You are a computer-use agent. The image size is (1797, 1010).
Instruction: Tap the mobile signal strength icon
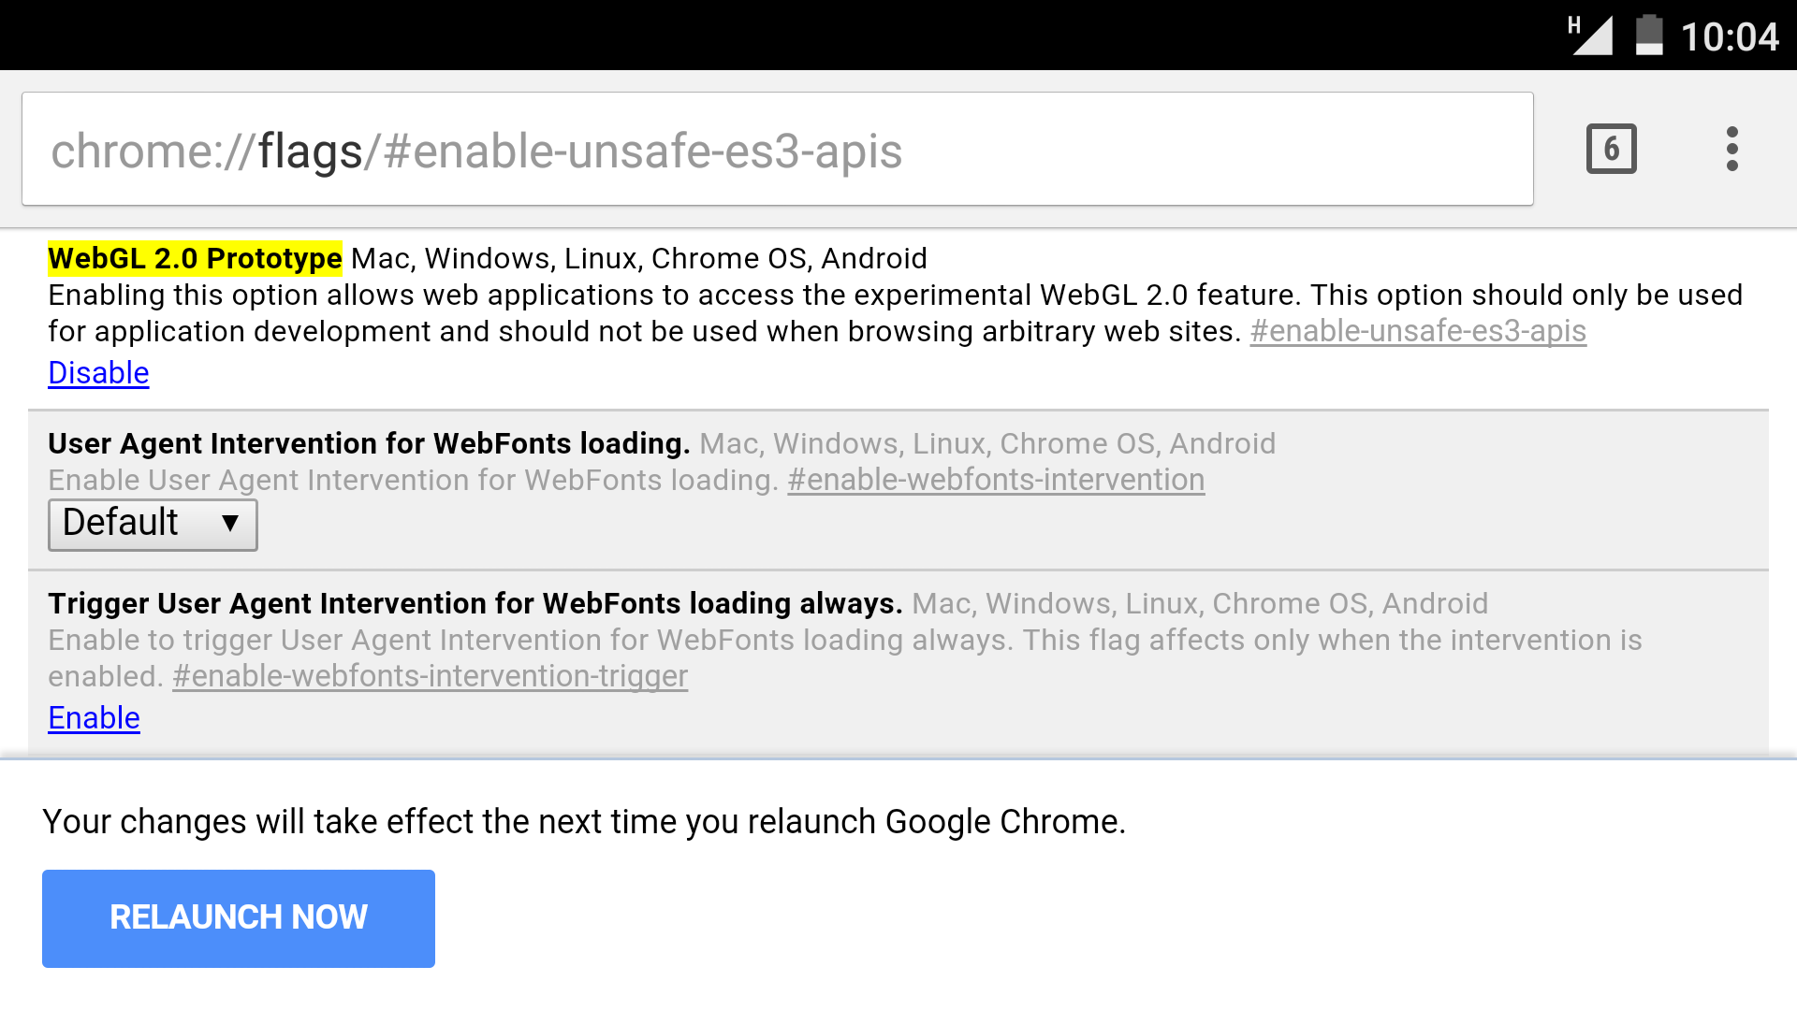point(1593,37)
